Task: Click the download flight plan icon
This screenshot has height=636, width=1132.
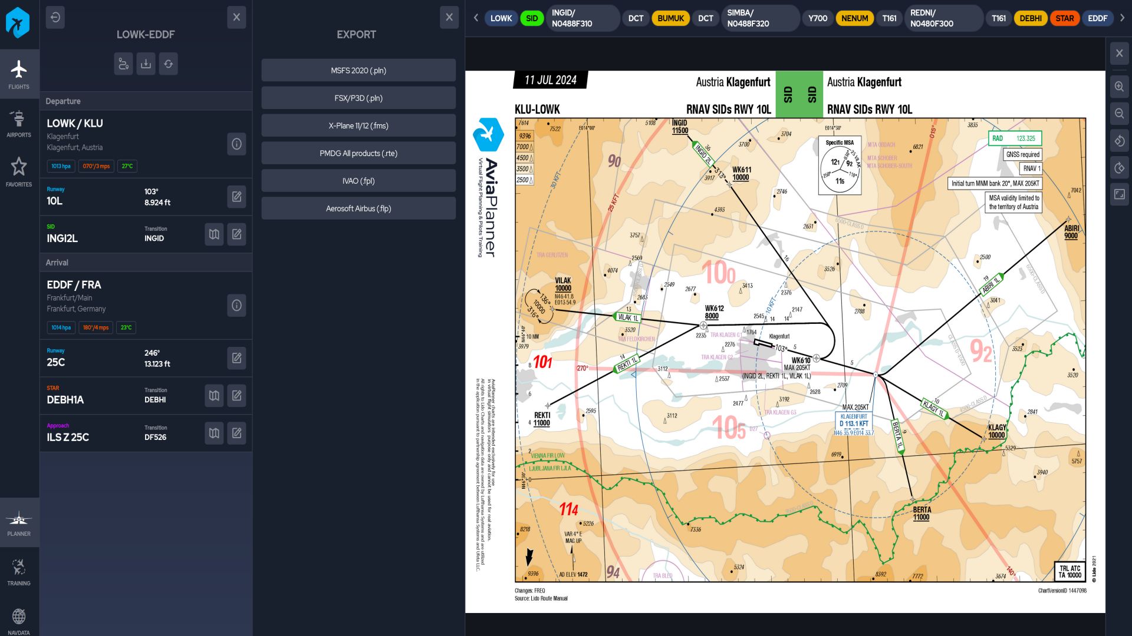Action: pos(146,64)
